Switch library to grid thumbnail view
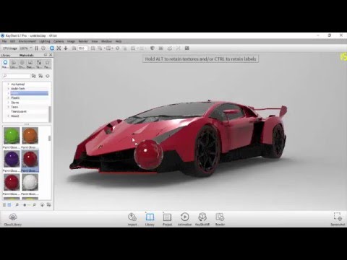The image size is (347, 260). 9,205
